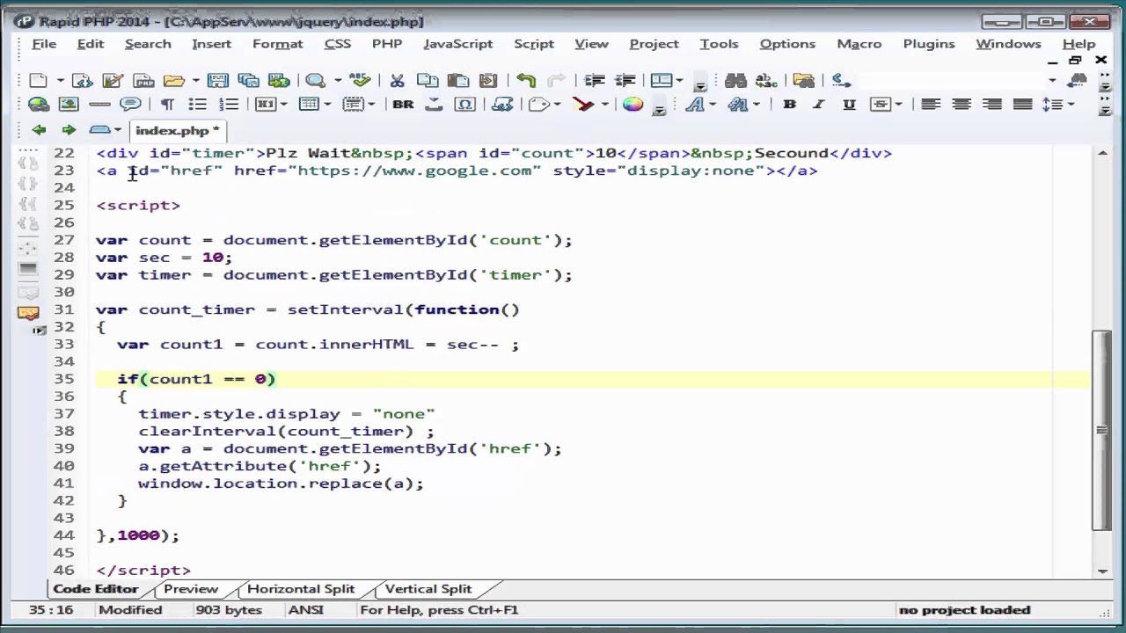Open the font A dropdown
1126x633 pixels.
point(712,105)
